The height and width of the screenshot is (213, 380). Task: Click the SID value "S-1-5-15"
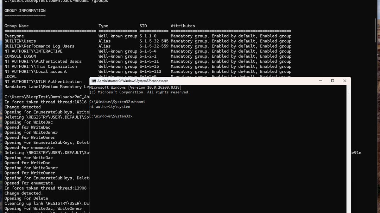point(149,66)
